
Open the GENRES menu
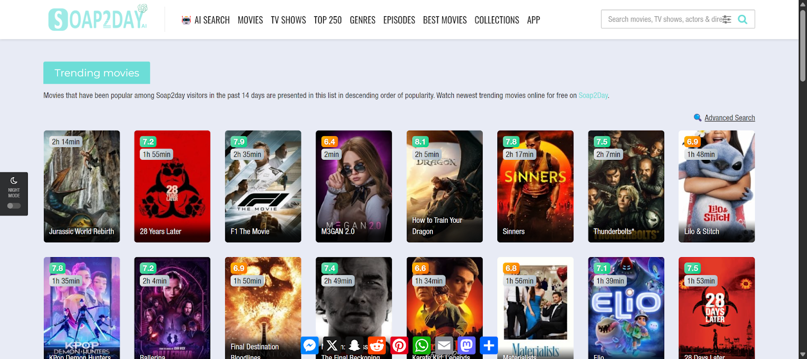(363, 20)
